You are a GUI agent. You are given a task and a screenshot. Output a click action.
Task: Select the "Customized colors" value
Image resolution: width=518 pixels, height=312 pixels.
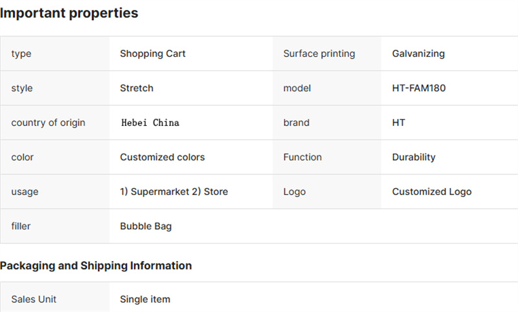pos(163,157)
